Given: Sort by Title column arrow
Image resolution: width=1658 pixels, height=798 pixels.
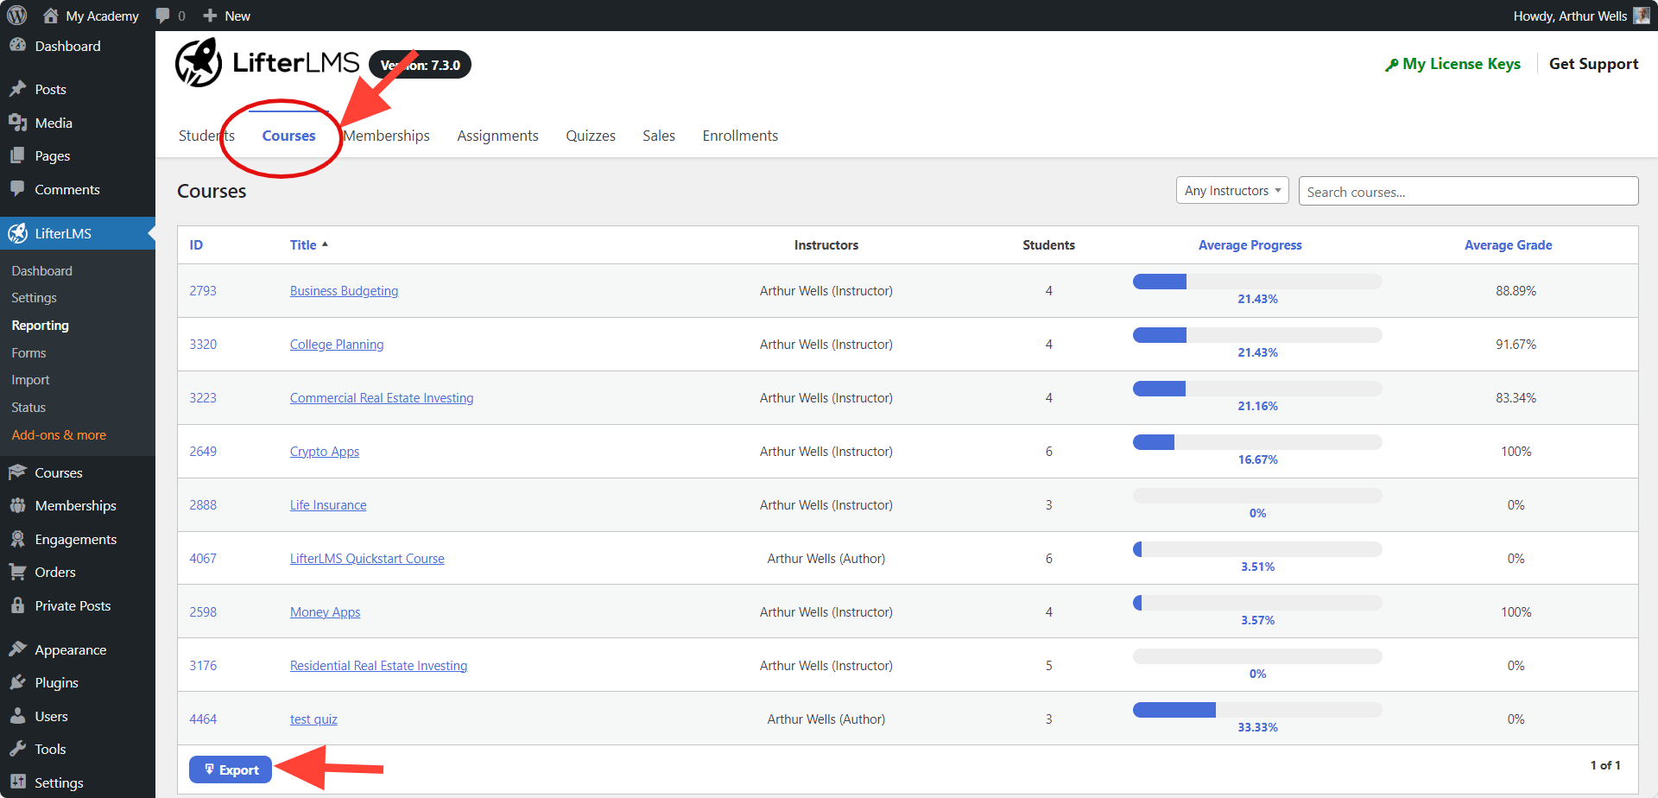Looking at the screenshot, I should [x=325, y=244].
